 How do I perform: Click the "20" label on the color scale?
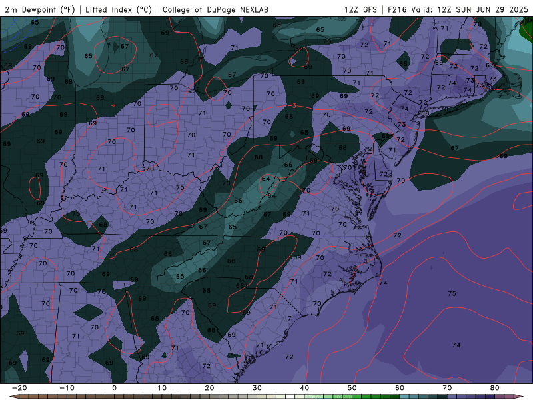tap(209, 388)
